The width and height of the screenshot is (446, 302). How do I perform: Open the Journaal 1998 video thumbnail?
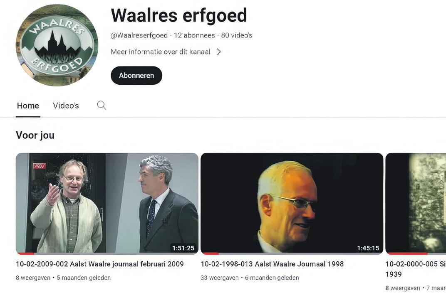click(292, 203)
